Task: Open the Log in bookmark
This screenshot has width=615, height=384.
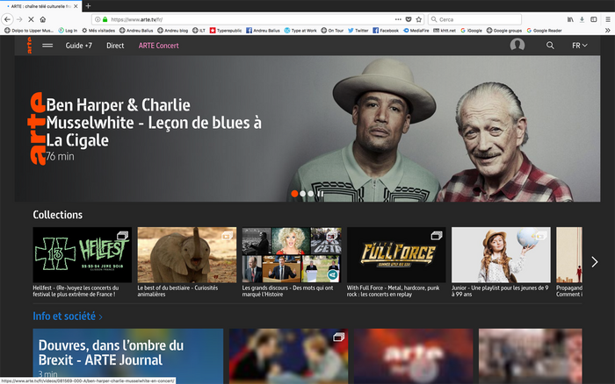Action: [x=68, y=30]
